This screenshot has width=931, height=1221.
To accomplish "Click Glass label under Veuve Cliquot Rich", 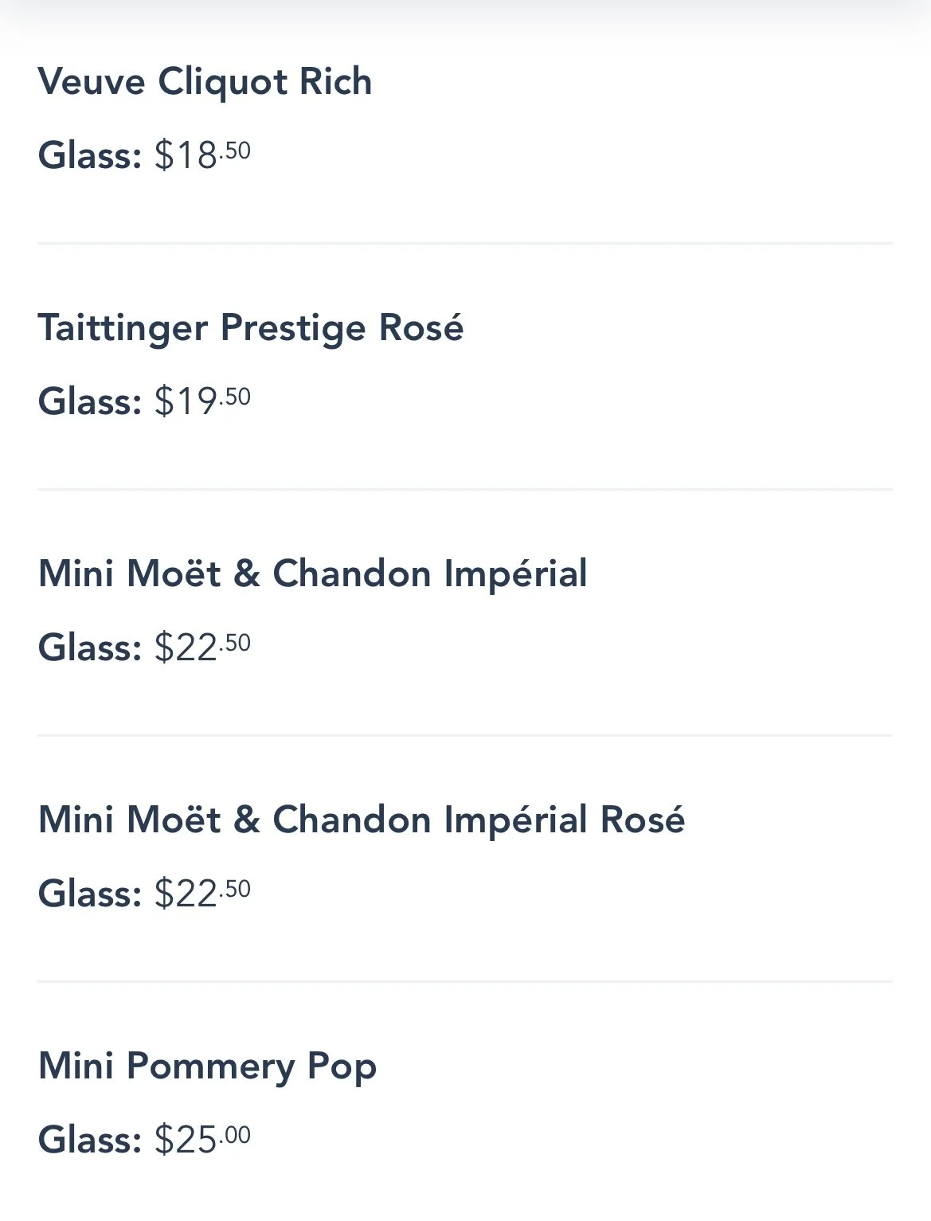I will point(89,155).
